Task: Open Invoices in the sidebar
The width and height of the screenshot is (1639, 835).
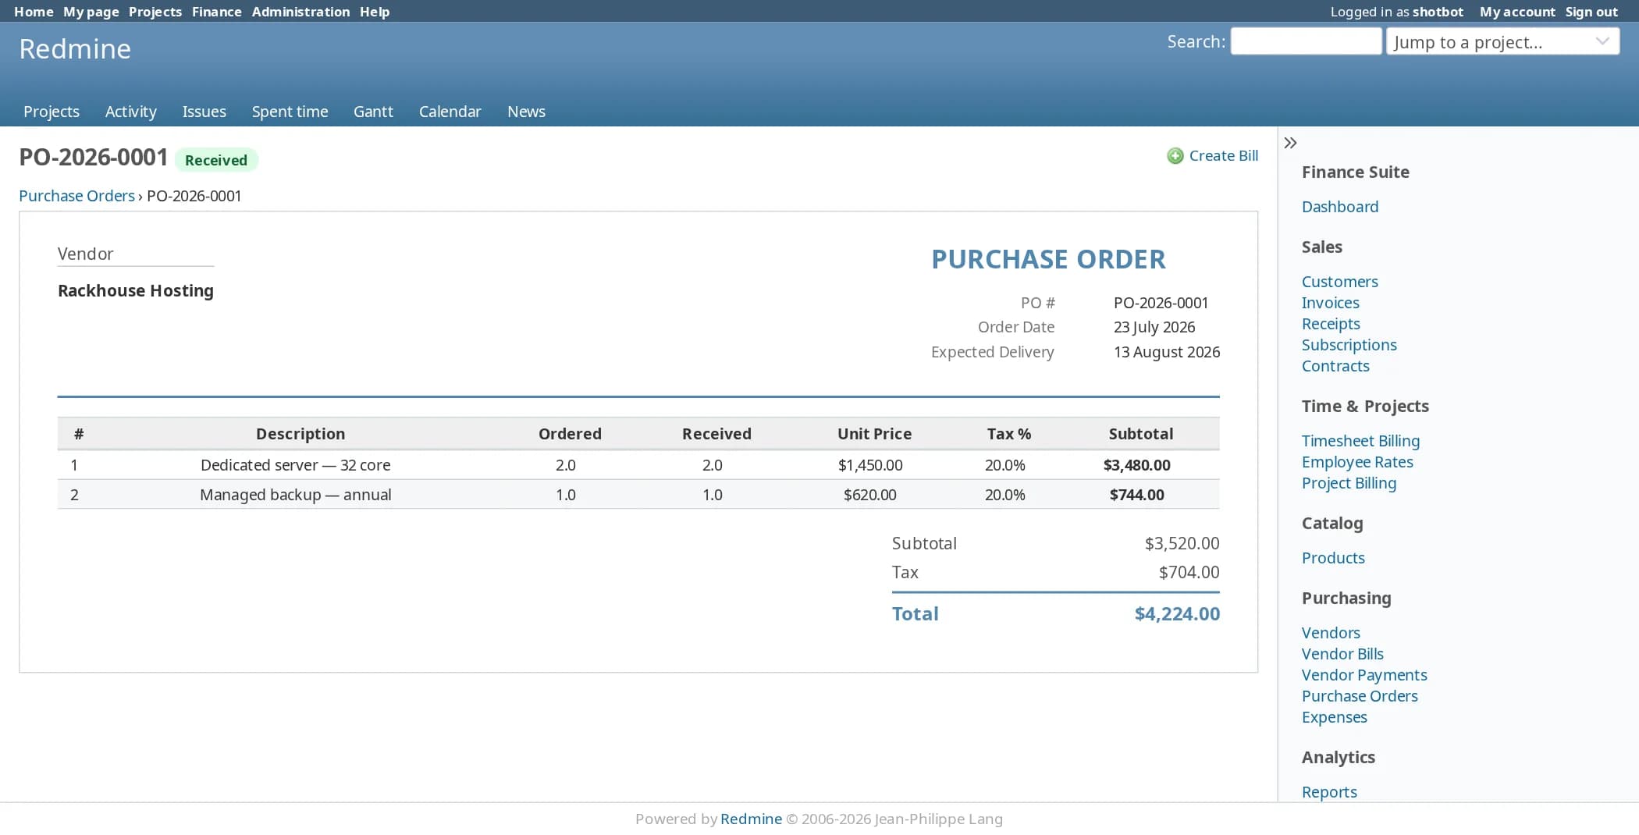Action: coord(1331,303)
